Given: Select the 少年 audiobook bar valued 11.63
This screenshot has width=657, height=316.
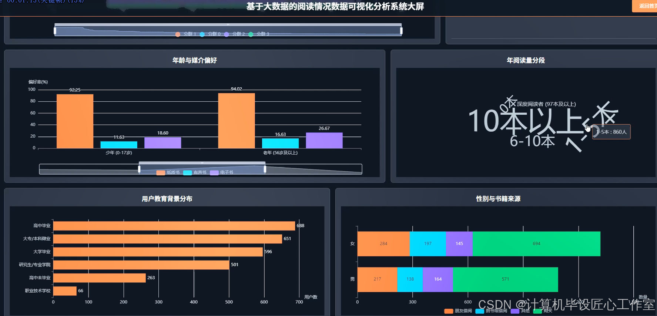Looking at the screenshot, I should (x=119, y=145).
